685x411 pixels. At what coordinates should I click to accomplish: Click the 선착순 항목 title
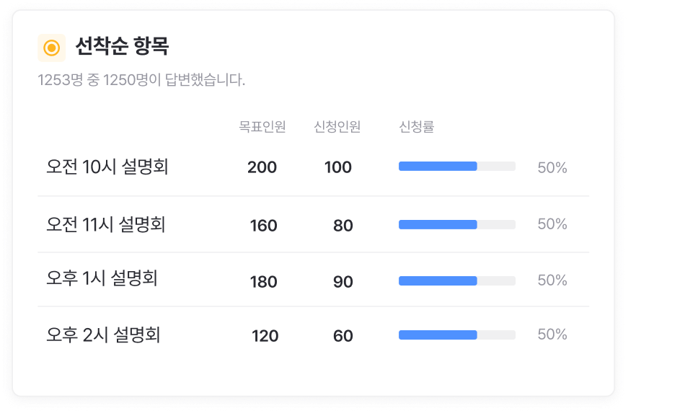(122, 48)
